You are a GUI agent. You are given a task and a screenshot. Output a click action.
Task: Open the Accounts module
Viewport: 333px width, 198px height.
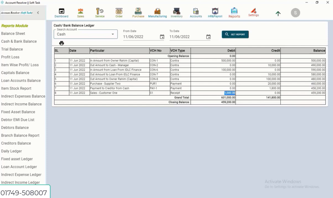click(196, 12)
